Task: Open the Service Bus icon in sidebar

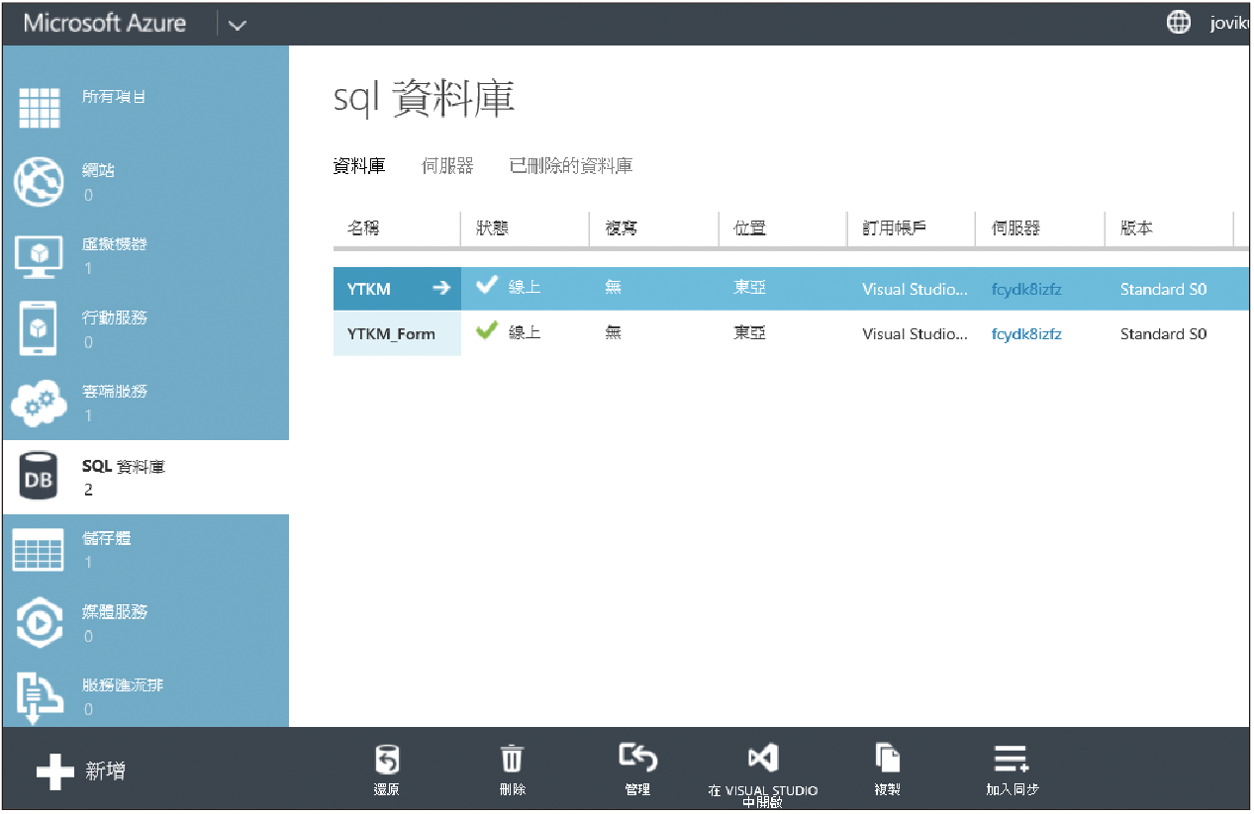Action: click(40, 698)
